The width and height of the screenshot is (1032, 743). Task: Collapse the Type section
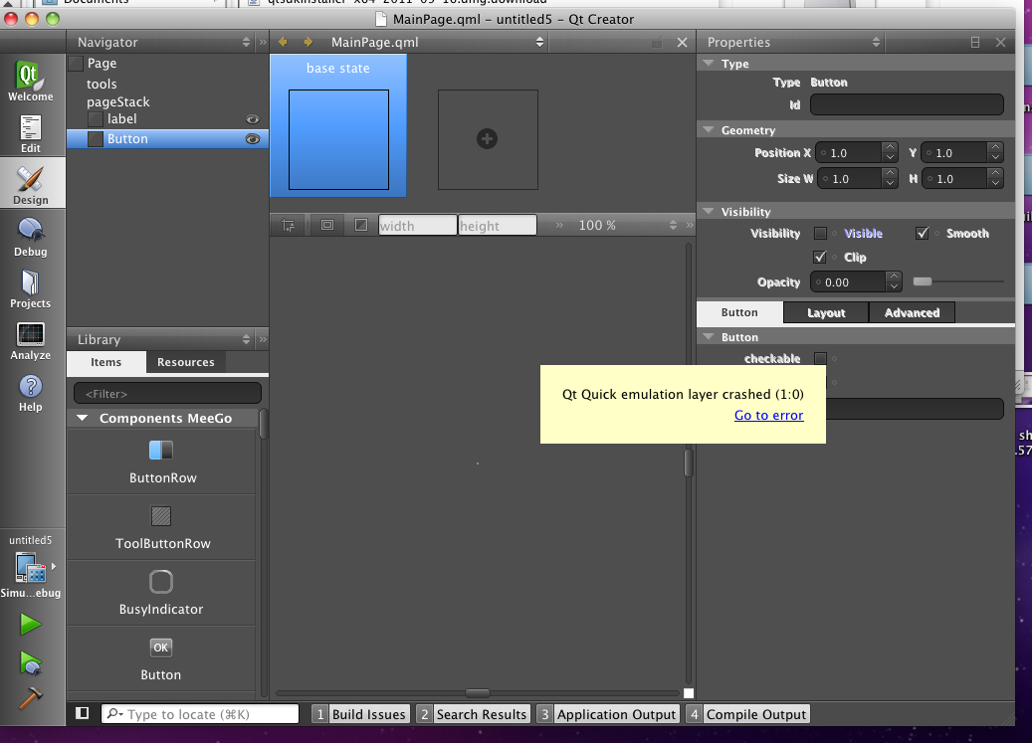click(709, 64)
